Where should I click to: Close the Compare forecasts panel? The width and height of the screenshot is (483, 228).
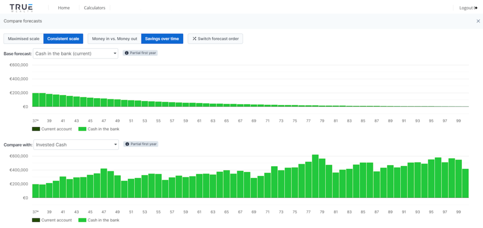pos(478,21)
